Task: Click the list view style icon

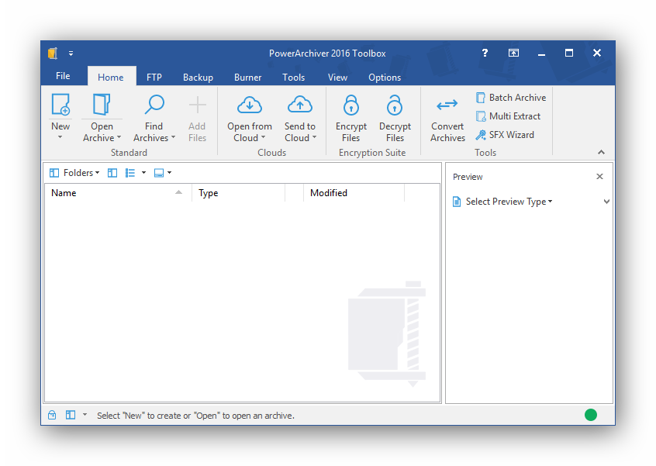Action: pyautogui.click(x=130, y=173)
